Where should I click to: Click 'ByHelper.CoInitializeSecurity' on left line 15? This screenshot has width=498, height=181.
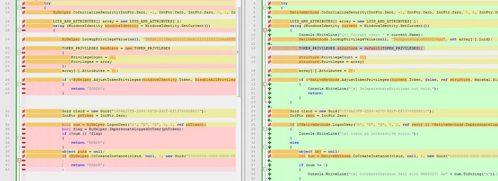pos(85,13)
